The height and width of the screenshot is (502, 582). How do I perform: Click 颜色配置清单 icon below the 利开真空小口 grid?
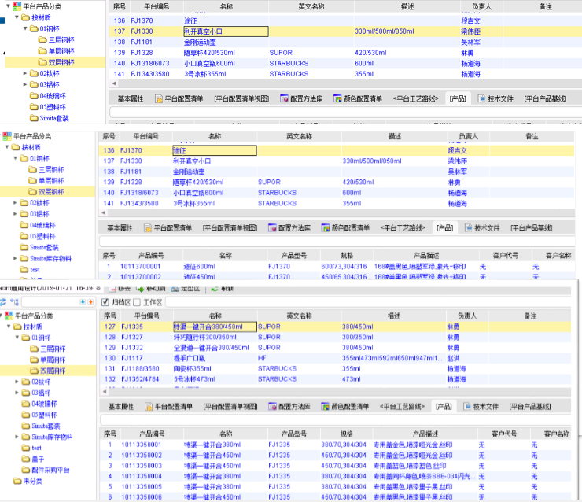[336, 98]
